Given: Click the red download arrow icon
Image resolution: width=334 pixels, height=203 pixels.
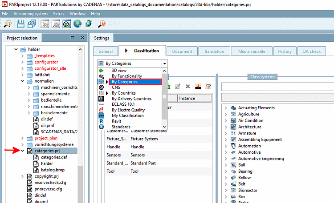Looking at the screenshot, I should pyautogui.click(x=198, y=86).
